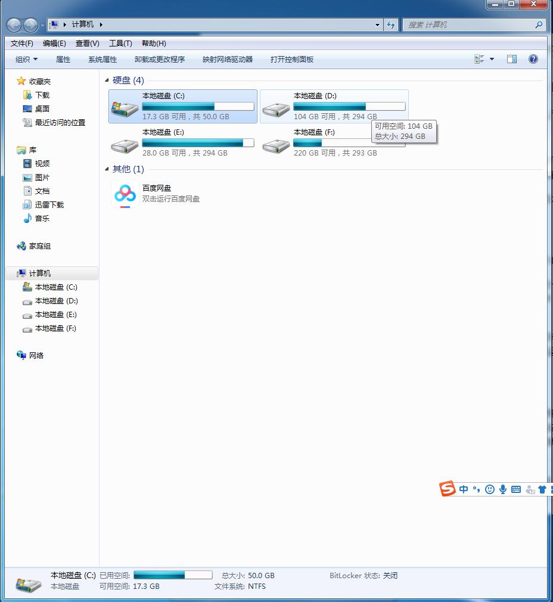Click 计算机 in the address bar
553x602 pixels.
pos(82,24)
